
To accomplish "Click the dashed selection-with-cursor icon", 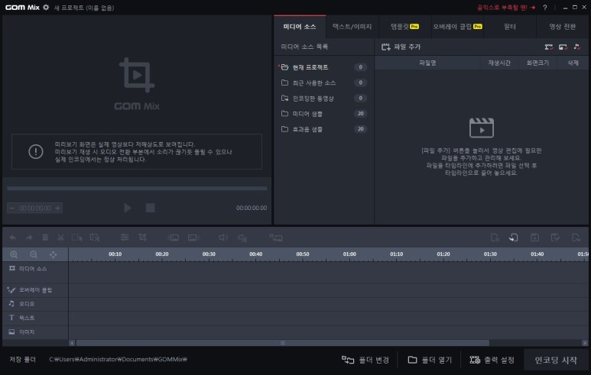I will [x=77, y=238].
